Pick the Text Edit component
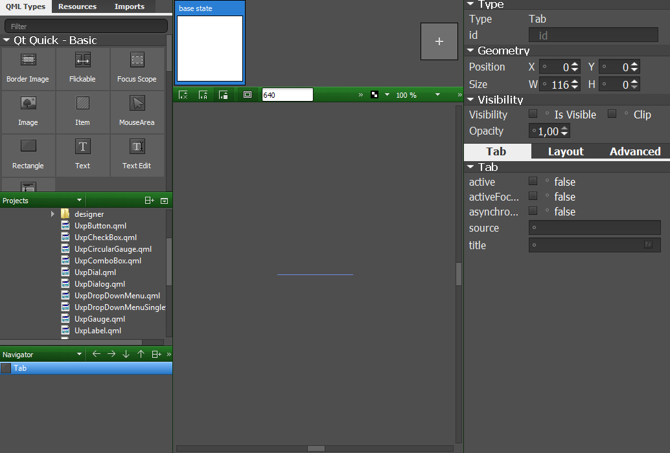 (x=137, y=155)
